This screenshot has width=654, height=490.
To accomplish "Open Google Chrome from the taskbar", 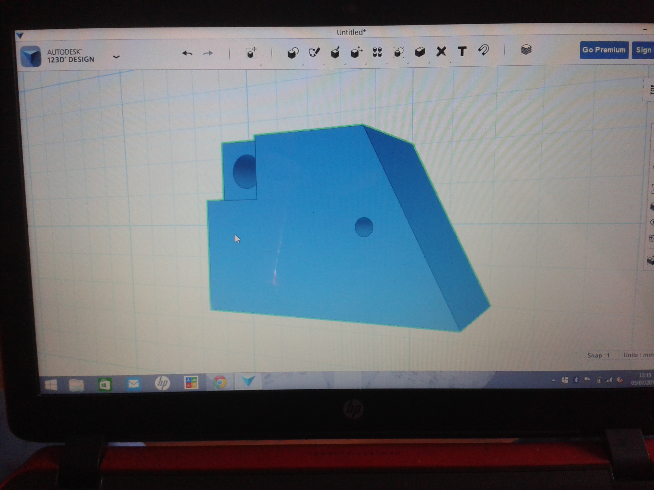I will pyautogui.click(x=220, y=382).
